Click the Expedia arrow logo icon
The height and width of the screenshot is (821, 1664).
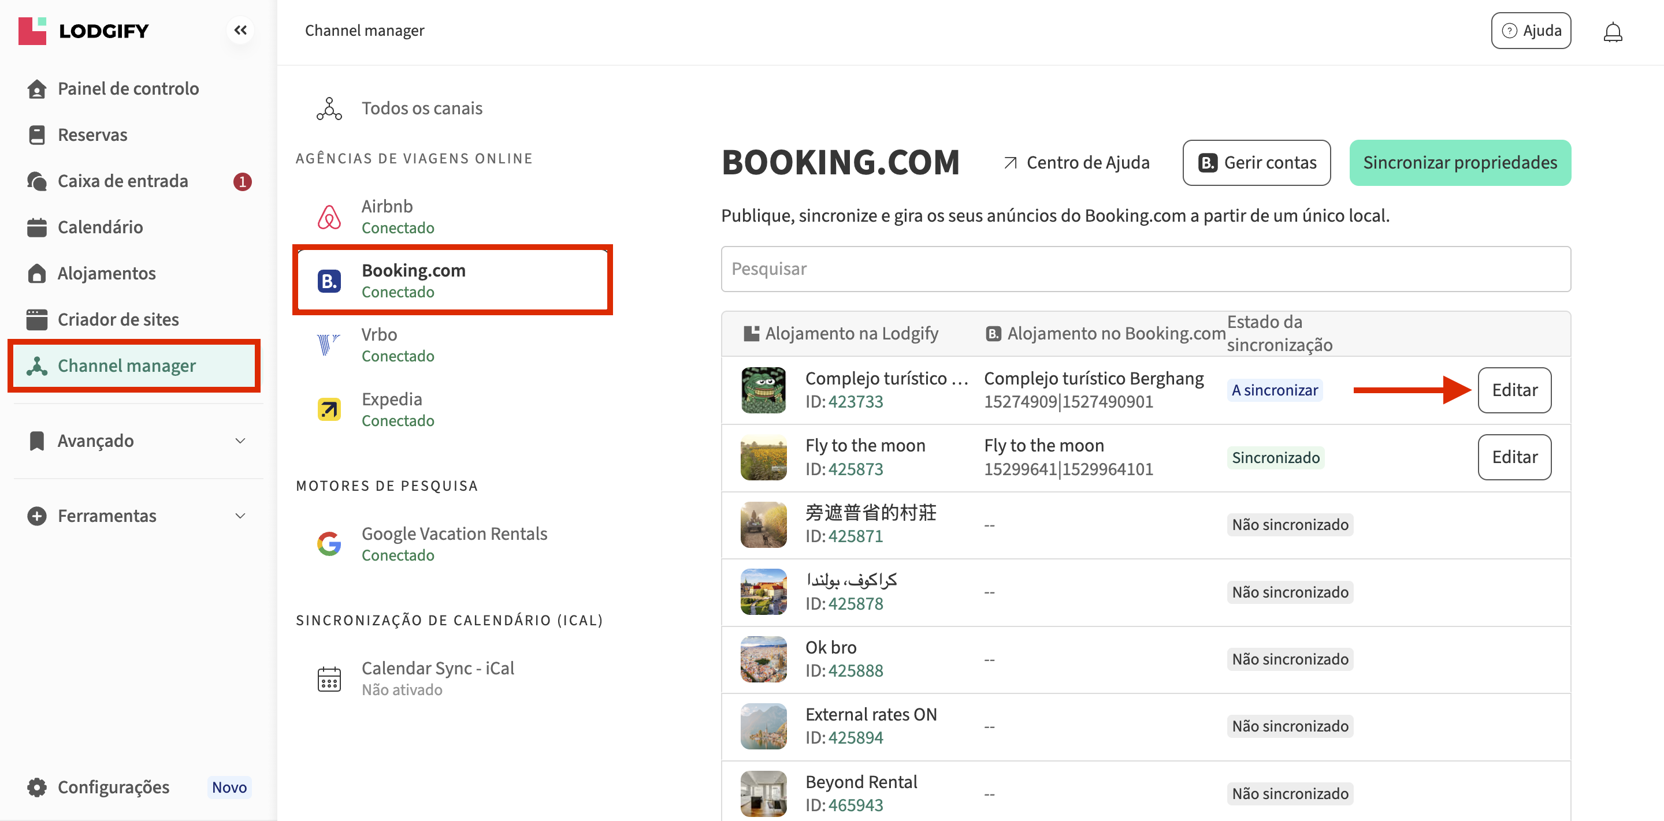329,409
